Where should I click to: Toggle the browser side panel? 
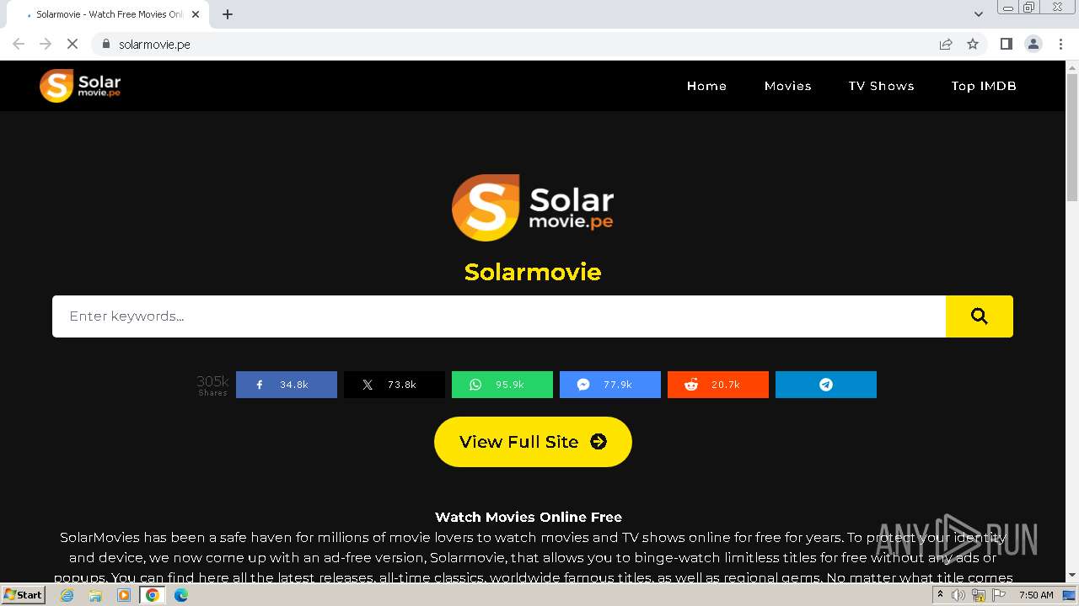point(1006,44)
